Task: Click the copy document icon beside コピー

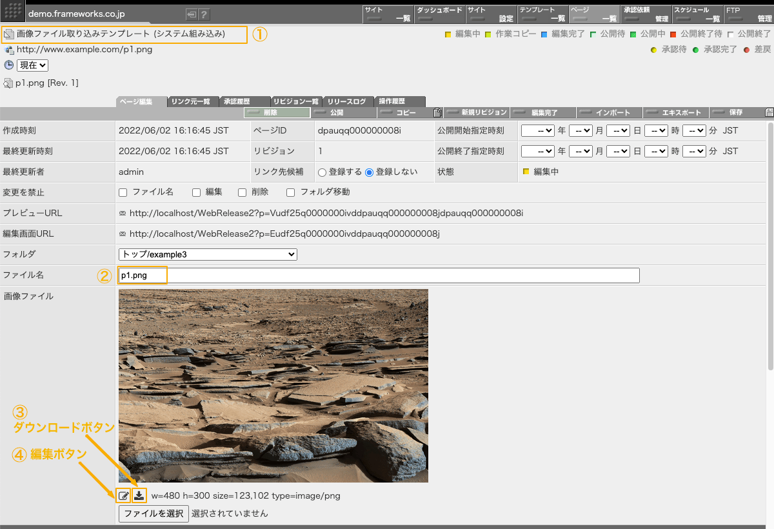Action: pos(438,112)
